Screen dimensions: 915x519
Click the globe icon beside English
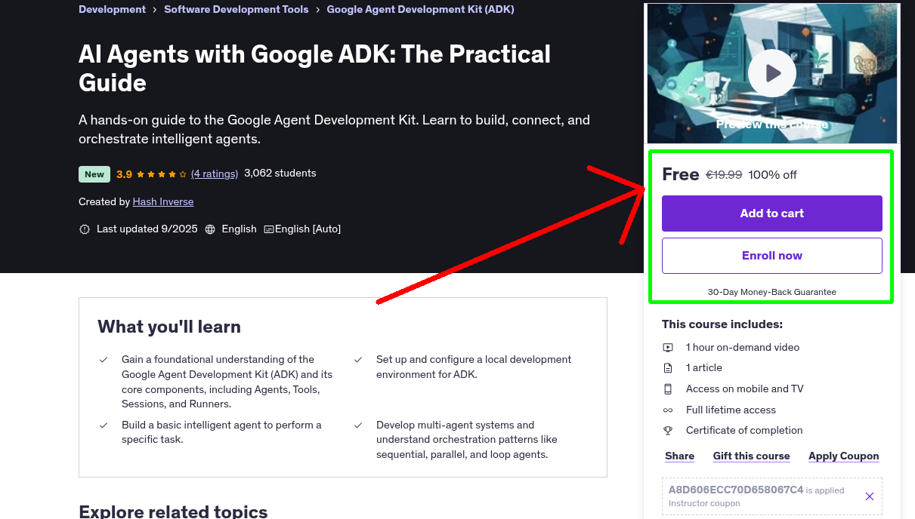(x=210, y=229)
